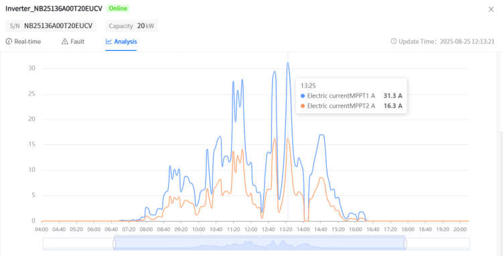Image resolution: width=503 pixels, height=256 pixels.
Task: Switch to the Real-time tab
Action: 23,41
